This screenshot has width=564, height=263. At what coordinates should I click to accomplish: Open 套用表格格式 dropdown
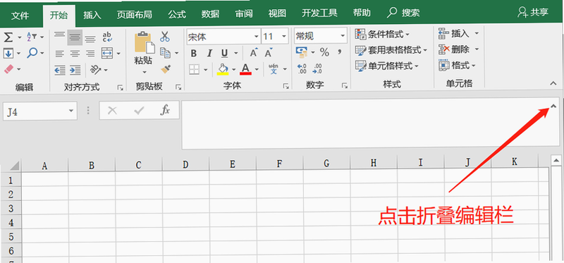tap(391, 50)
